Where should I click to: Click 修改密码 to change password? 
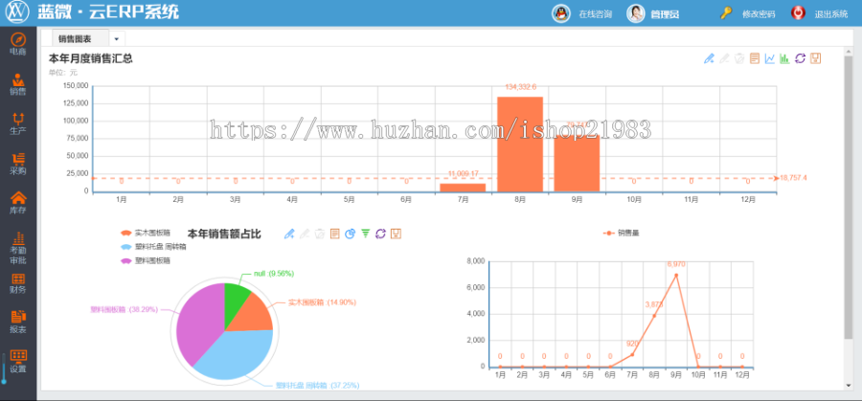click(748, 13)
